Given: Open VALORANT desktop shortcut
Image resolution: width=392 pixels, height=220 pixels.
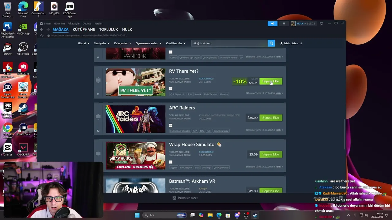Looking at the screenshot, I should pos(23,150).
